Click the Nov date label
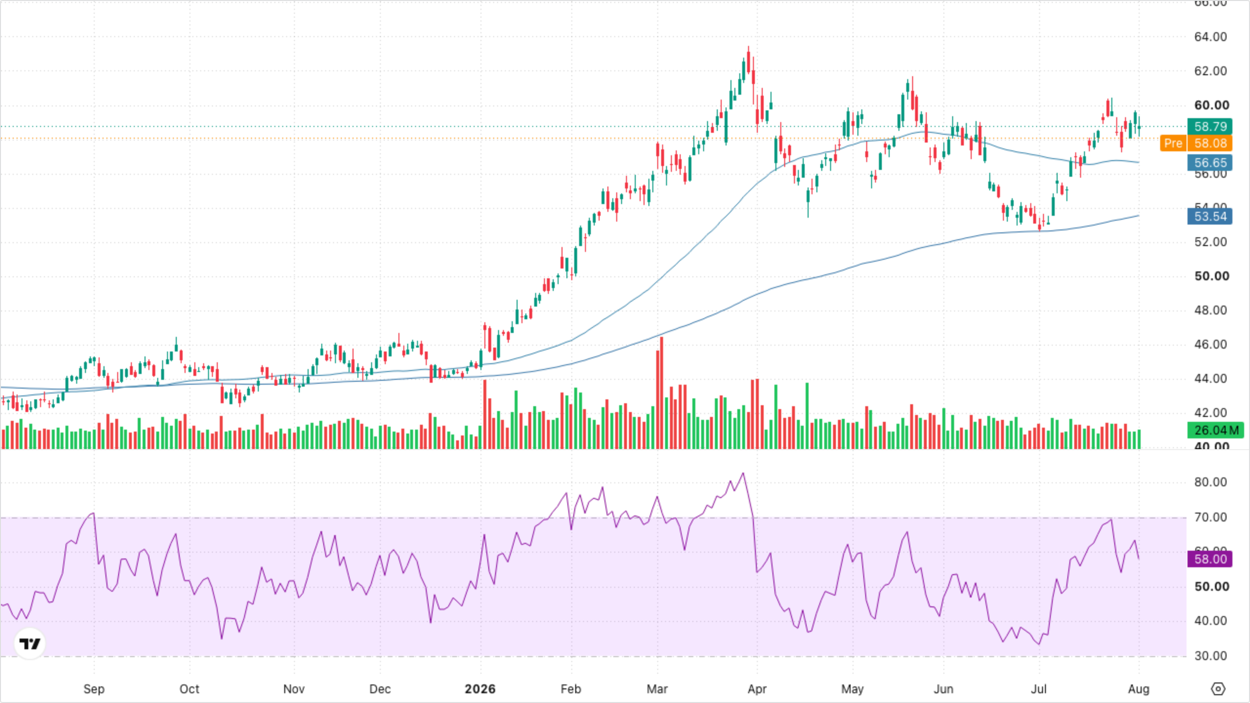The image size is (1250, 703). pyautogui.click(x=294, y=689)
